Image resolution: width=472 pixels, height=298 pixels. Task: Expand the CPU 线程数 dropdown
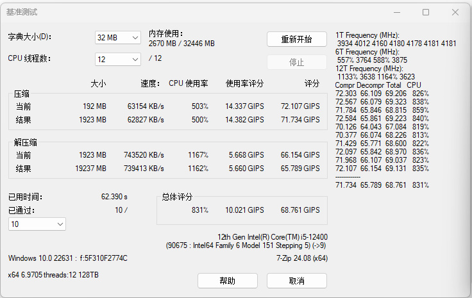pyautogui.click(x=118, y=59)
